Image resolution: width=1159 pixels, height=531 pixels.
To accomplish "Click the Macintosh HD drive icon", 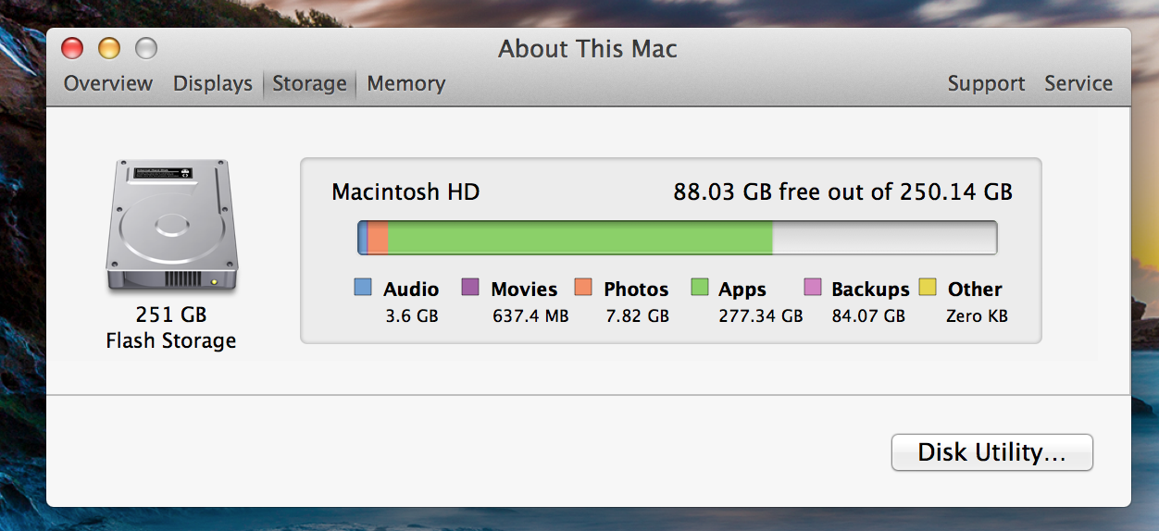I will [x=171, y=226].
